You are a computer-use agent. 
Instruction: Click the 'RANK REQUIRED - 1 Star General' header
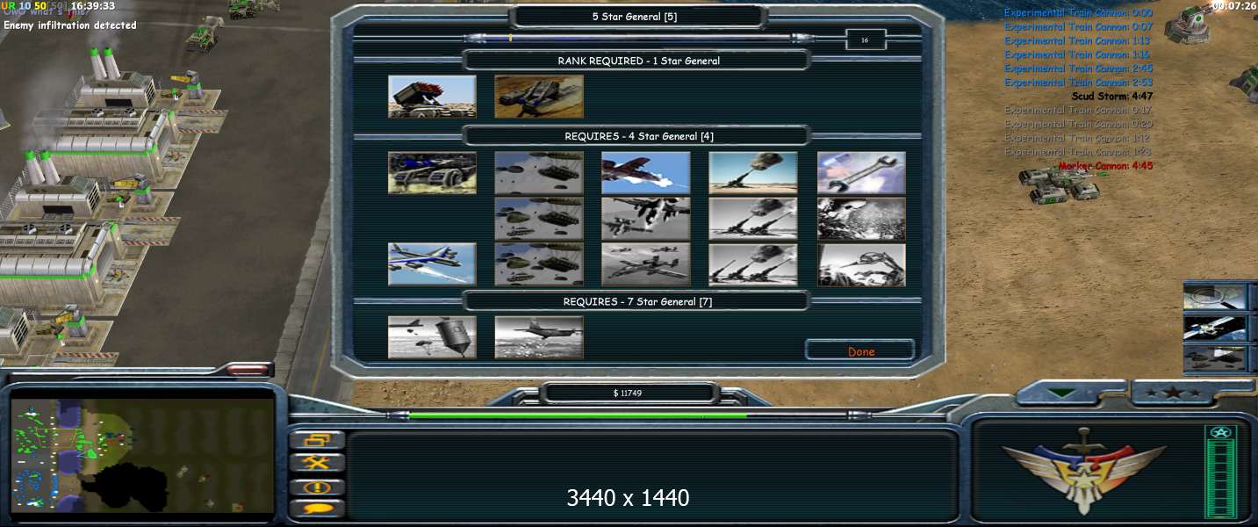click(638, 61)
